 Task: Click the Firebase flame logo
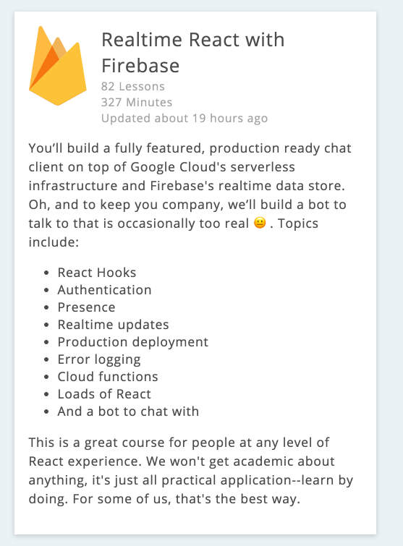pyautogui.click(x=58, y=66)
